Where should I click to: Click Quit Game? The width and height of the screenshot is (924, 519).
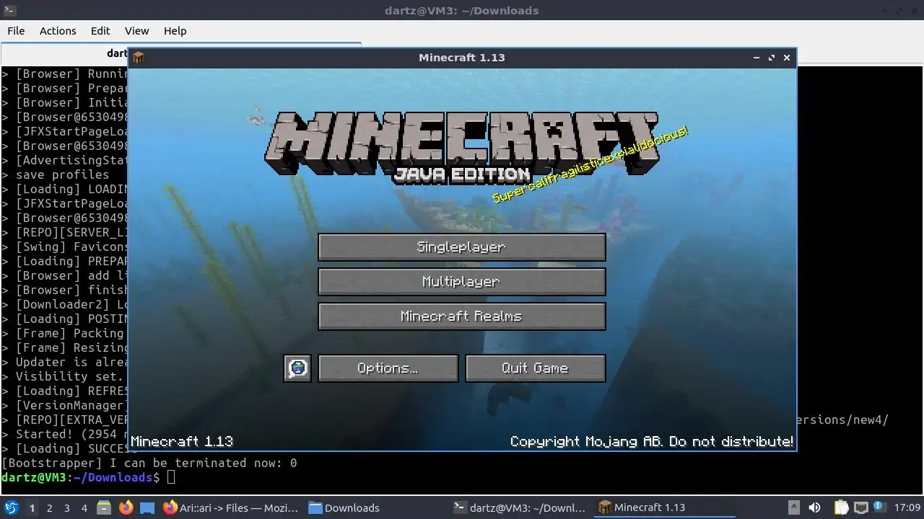535,368
